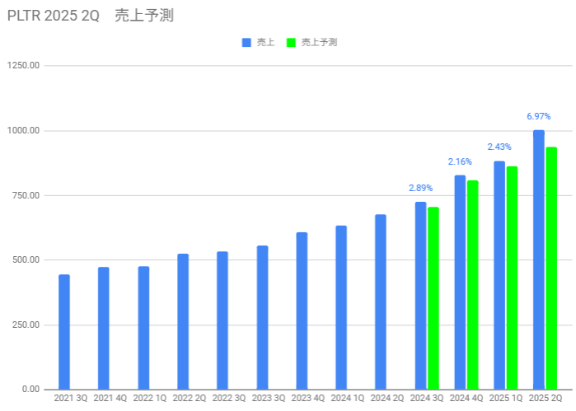Click the 2023 4Q x-axis label
This screenshot has width=576, height=411.
point(308,398)
